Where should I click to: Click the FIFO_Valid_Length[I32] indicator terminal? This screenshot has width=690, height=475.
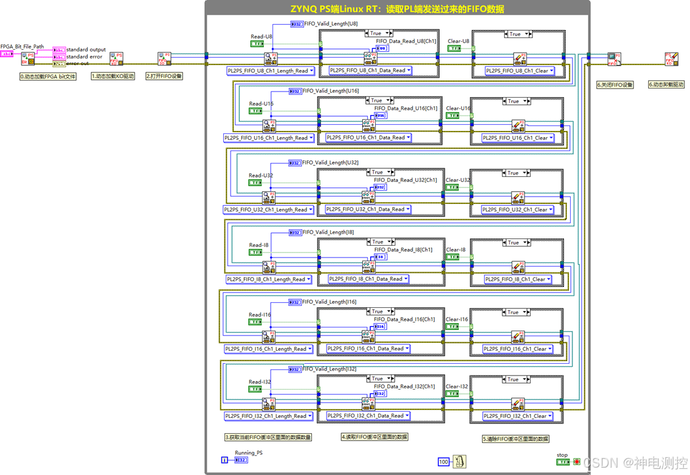[295, 369]
